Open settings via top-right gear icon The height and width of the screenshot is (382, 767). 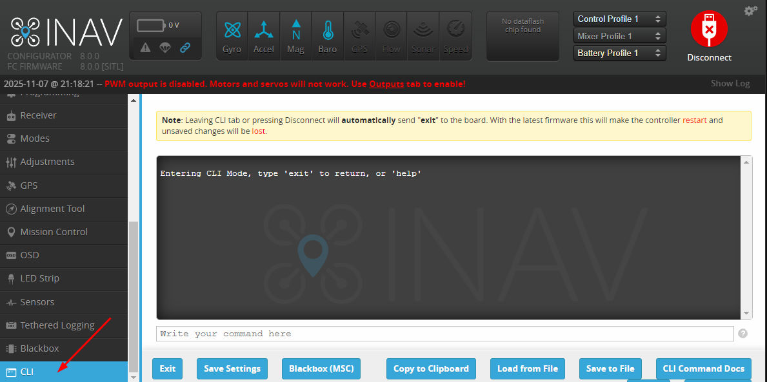tap(750, 11)
